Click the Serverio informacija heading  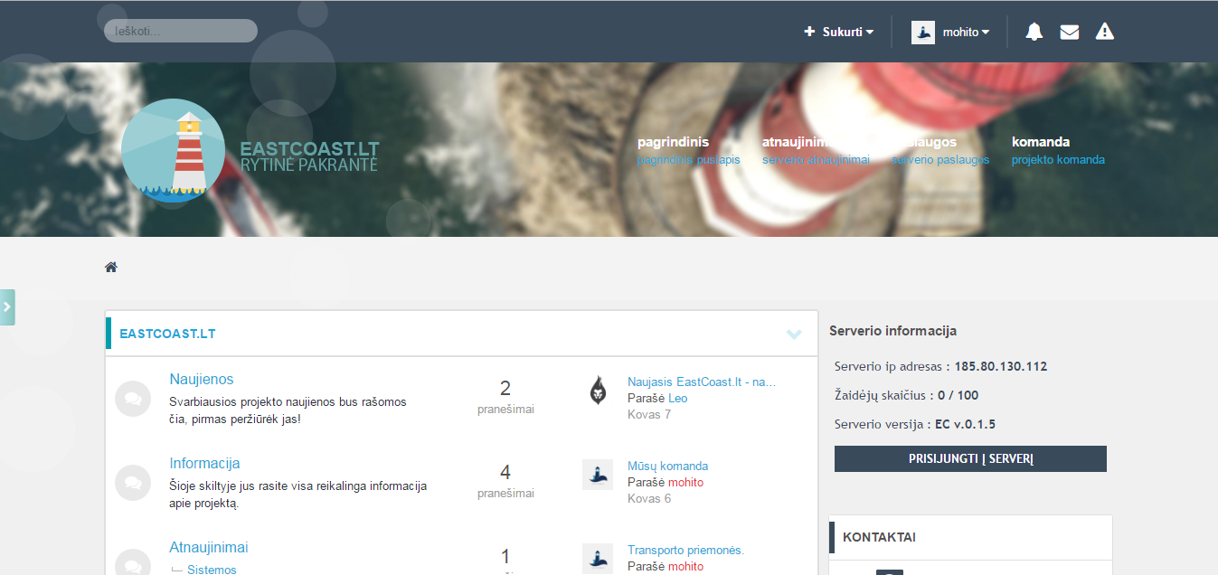click(892, 332)
